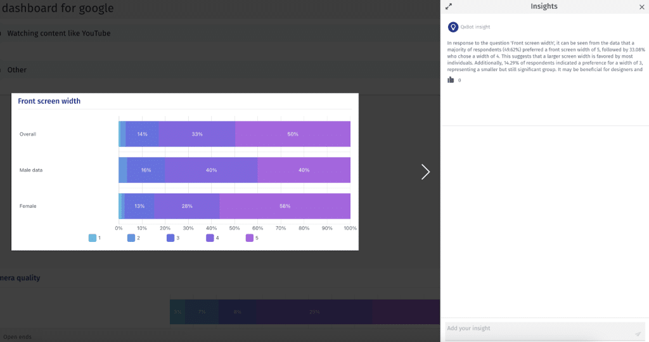Click the QxBot insight avatar icon

tap(453, 27)
